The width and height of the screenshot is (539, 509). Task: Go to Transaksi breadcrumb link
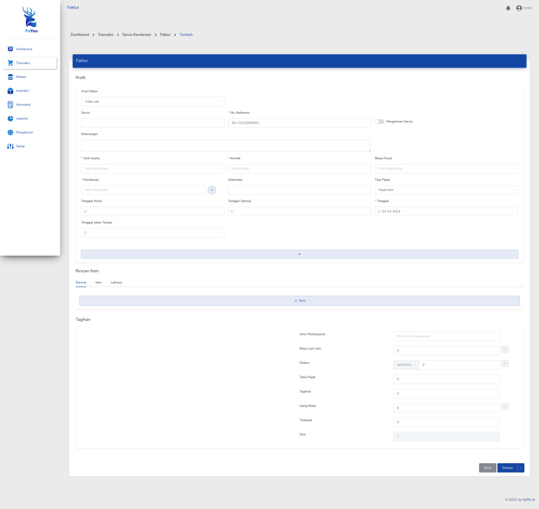[x=105, y=35]
